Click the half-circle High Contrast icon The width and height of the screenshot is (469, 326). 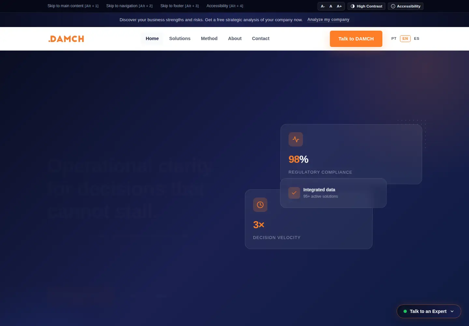tap(353, 6)
